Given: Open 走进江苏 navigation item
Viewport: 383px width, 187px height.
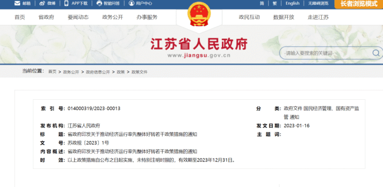Looking at the screenshot, I should [318, 18].
